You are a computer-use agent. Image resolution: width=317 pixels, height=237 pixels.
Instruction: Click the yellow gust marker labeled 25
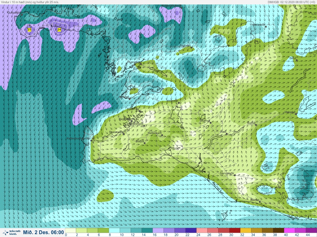pos(29,29)
